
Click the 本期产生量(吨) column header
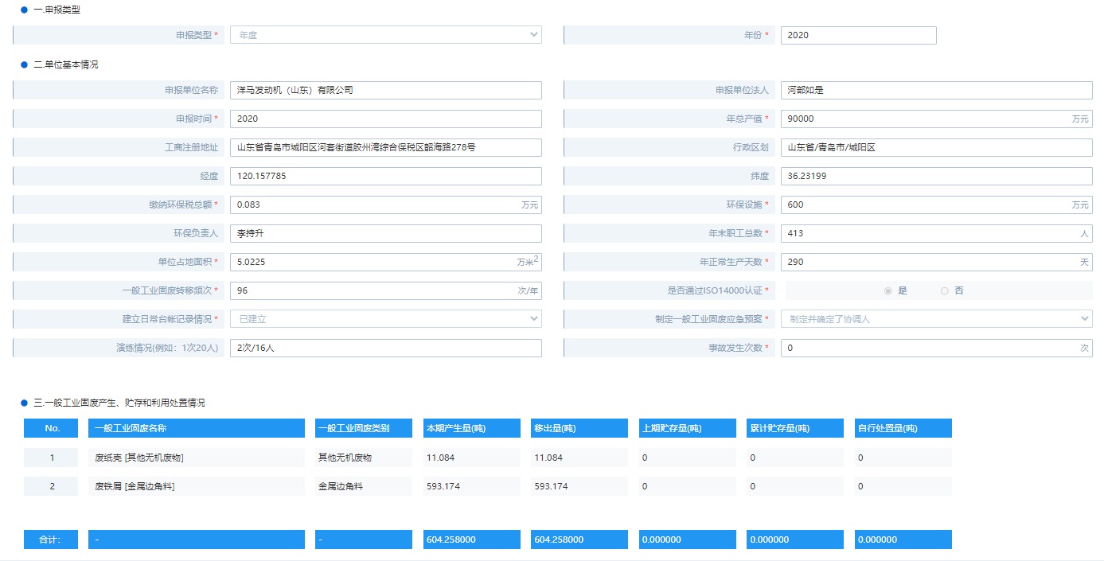pyautogui.click(x=474, y=428)
